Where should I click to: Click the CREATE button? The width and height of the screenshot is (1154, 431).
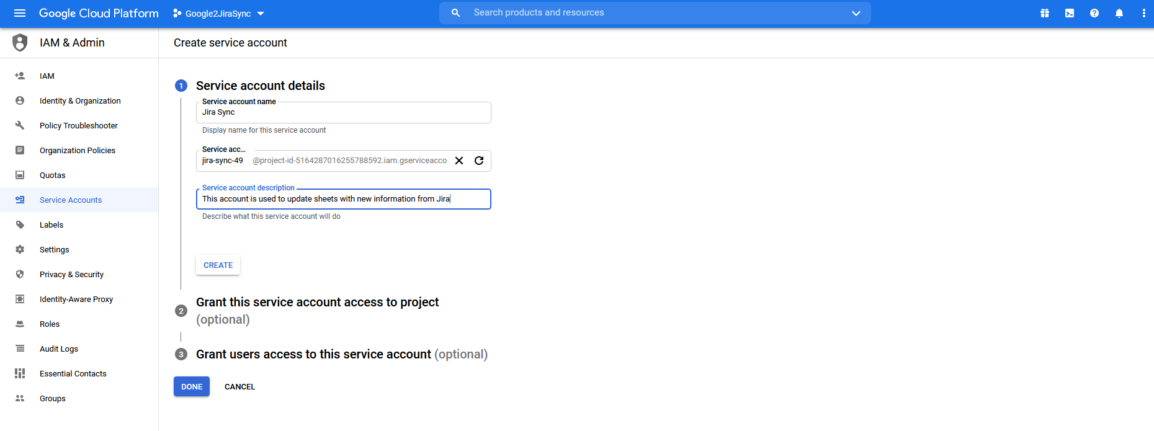pos(218,265)
